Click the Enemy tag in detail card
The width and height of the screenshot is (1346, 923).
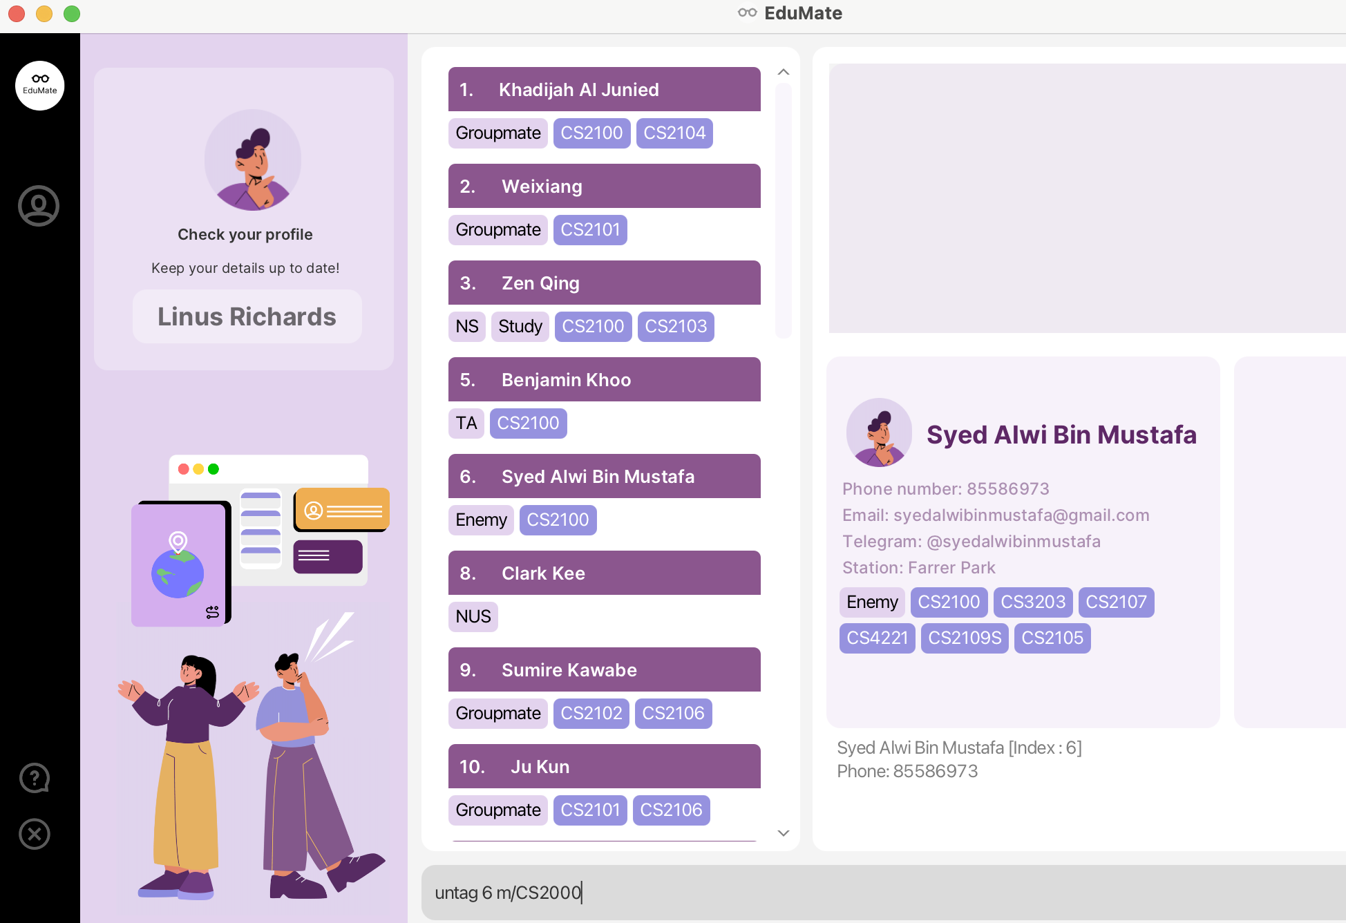click(872, 602)
